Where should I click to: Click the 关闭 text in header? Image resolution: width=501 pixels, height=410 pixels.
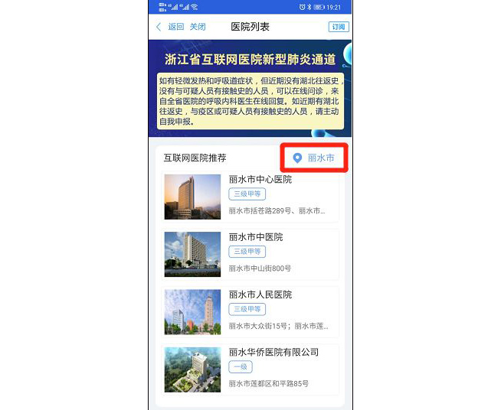click(198, 27)
